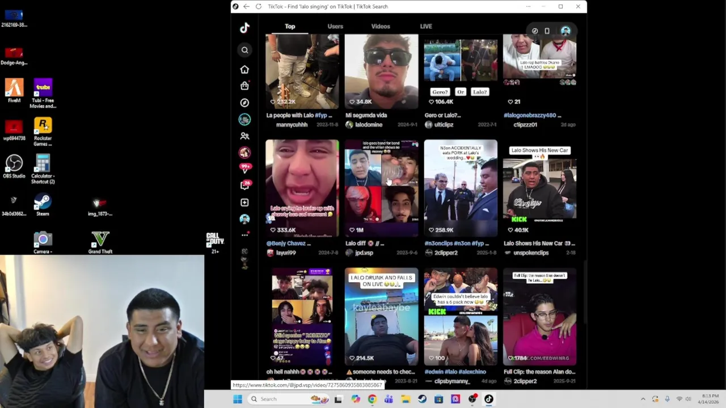Open the Calculator shortcut on the desktop

(43, 169)
